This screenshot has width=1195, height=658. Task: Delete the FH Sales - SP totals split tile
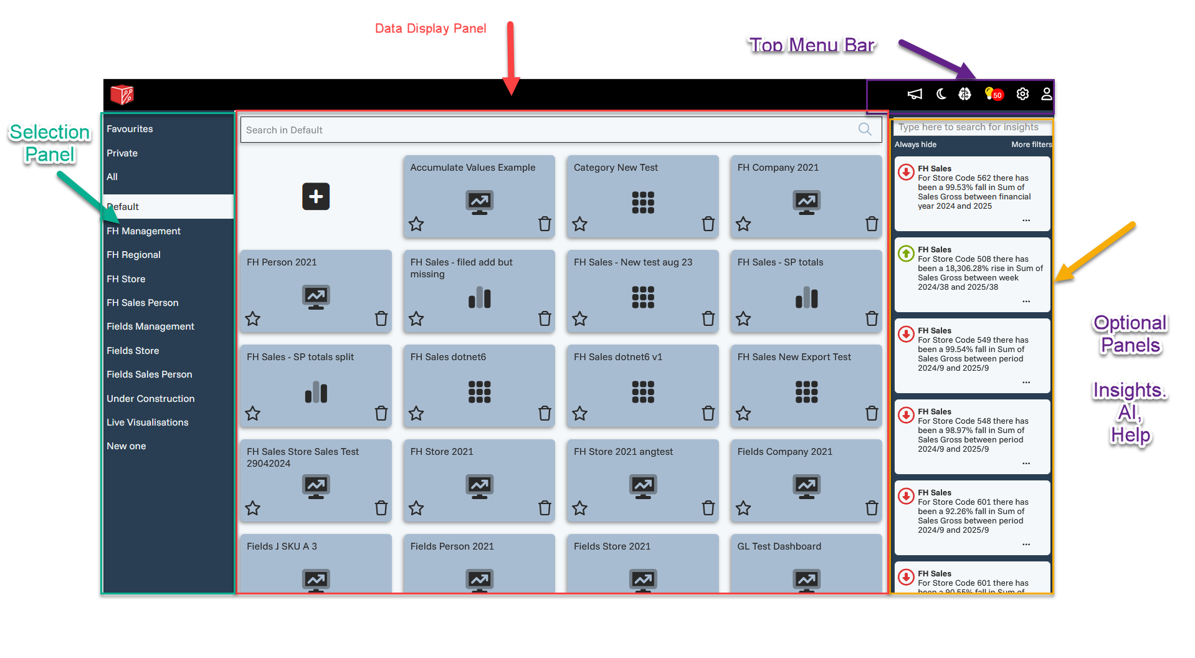(381, 413)
